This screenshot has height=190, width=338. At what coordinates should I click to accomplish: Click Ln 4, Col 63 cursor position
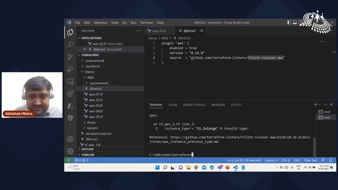[x=244, y=160]
